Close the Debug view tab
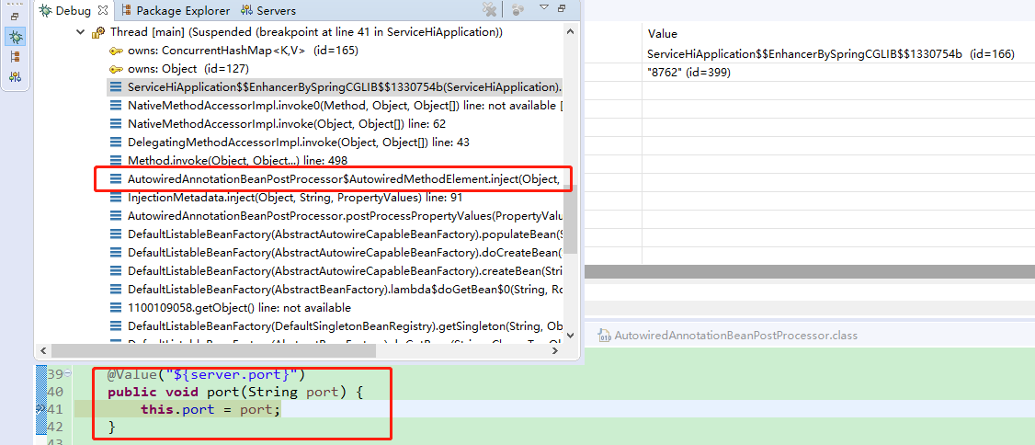This screenshot has width=1035, height=445. click(102, 10)
